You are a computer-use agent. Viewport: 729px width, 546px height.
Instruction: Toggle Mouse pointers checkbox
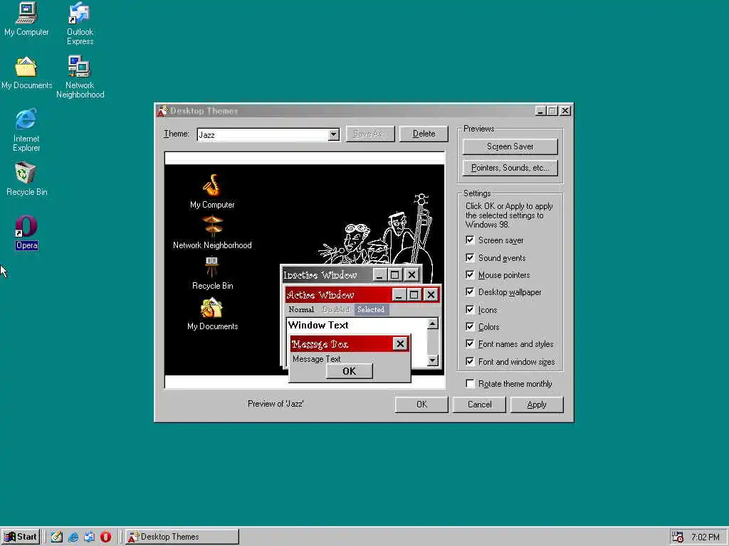click(x=470, y=275)
